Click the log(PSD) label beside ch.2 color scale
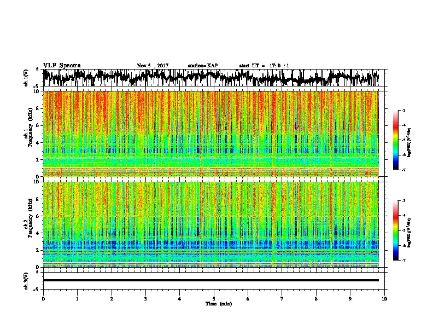The image size is (433, 335). (409, 233)
